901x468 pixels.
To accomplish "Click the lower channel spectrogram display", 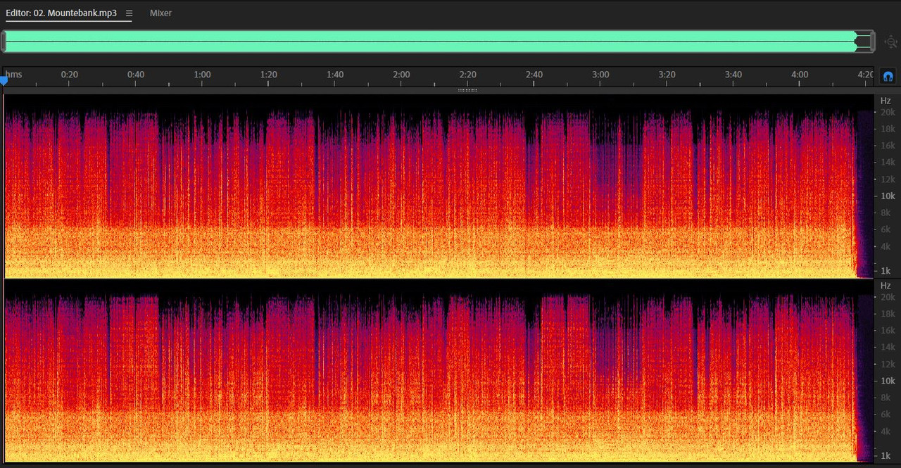I will pyautogui.click(x=438, y=371).
